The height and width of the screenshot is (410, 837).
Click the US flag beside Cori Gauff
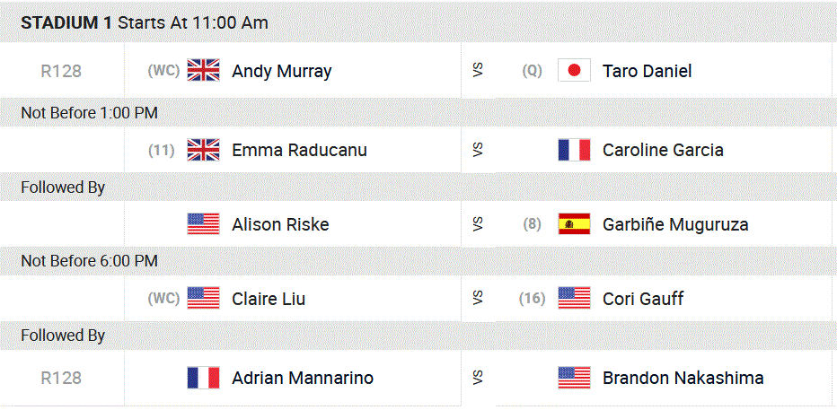574,299
